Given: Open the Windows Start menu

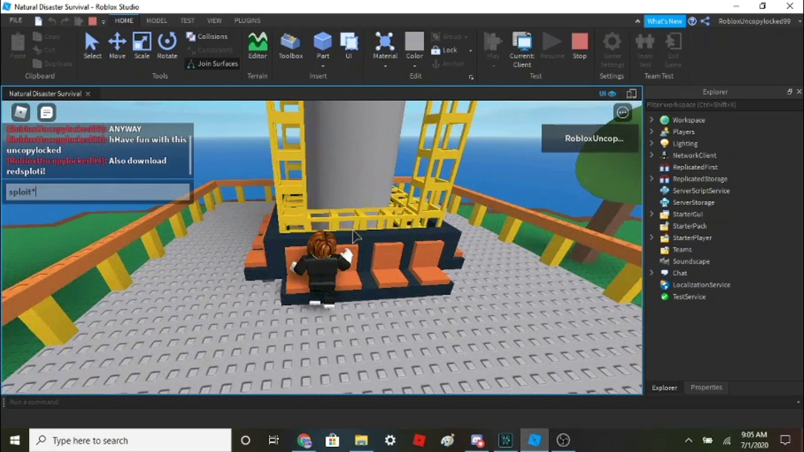Looking at the screenshot, I should click(x=14, y=440).
